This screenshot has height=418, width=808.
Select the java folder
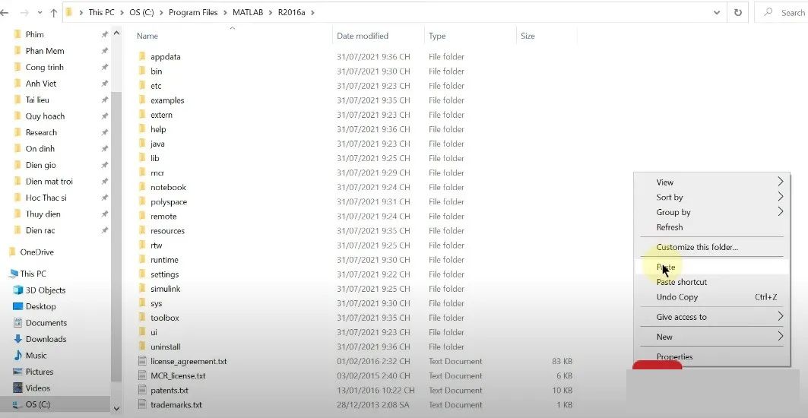[x=157, y=144]
